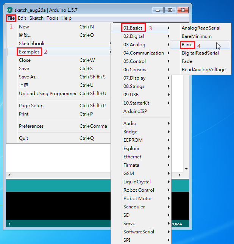Expand the Examples submenu
Image resolution: width=234 pixels, height=244 pixels.
point(29,52)
